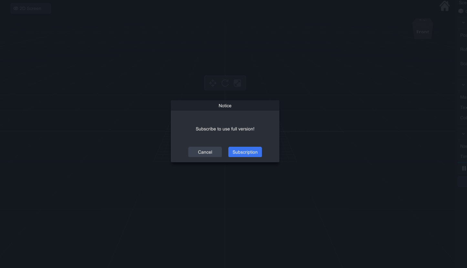Collapse the section above the Name row

point(463,134)
